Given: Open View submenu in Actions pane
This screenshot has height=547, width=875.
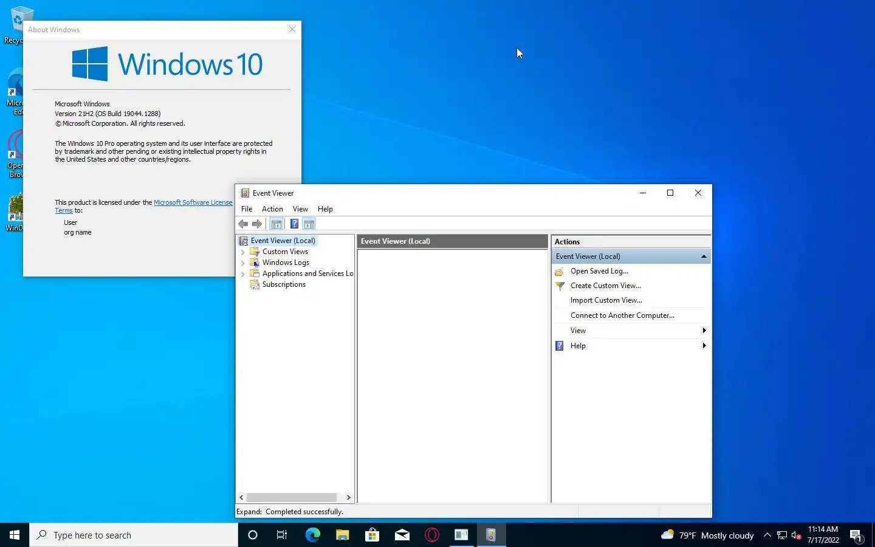Looking at the screenshot, I should click(631, 331).
